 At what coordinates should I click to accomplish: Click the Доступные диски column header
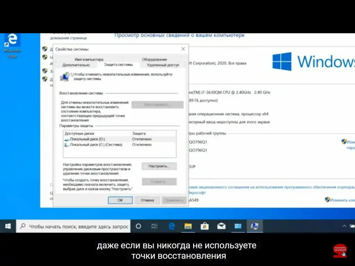pyautogui.click(x=79, y=133)
